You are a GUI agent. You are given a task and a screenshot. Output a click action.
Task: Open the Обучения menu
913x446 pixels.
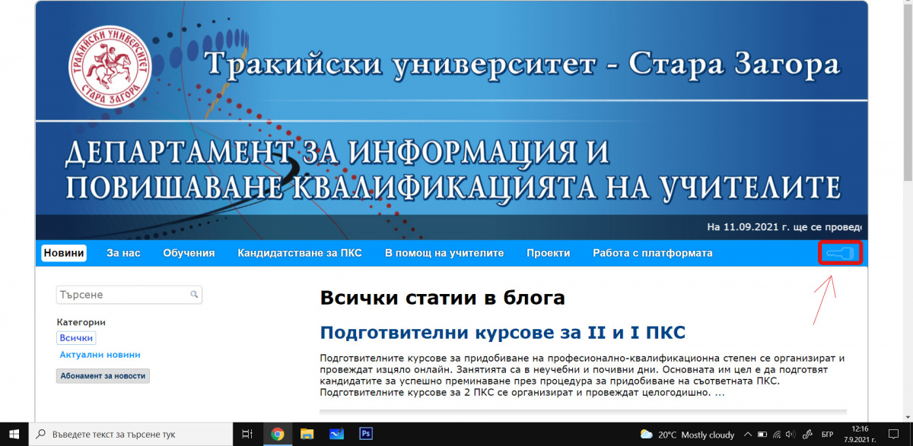(189, 253)
